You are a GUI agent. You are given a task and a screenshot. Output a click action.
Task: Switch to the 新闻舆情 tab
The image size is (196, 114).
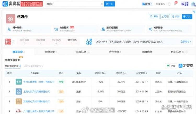tap(147, 52)
